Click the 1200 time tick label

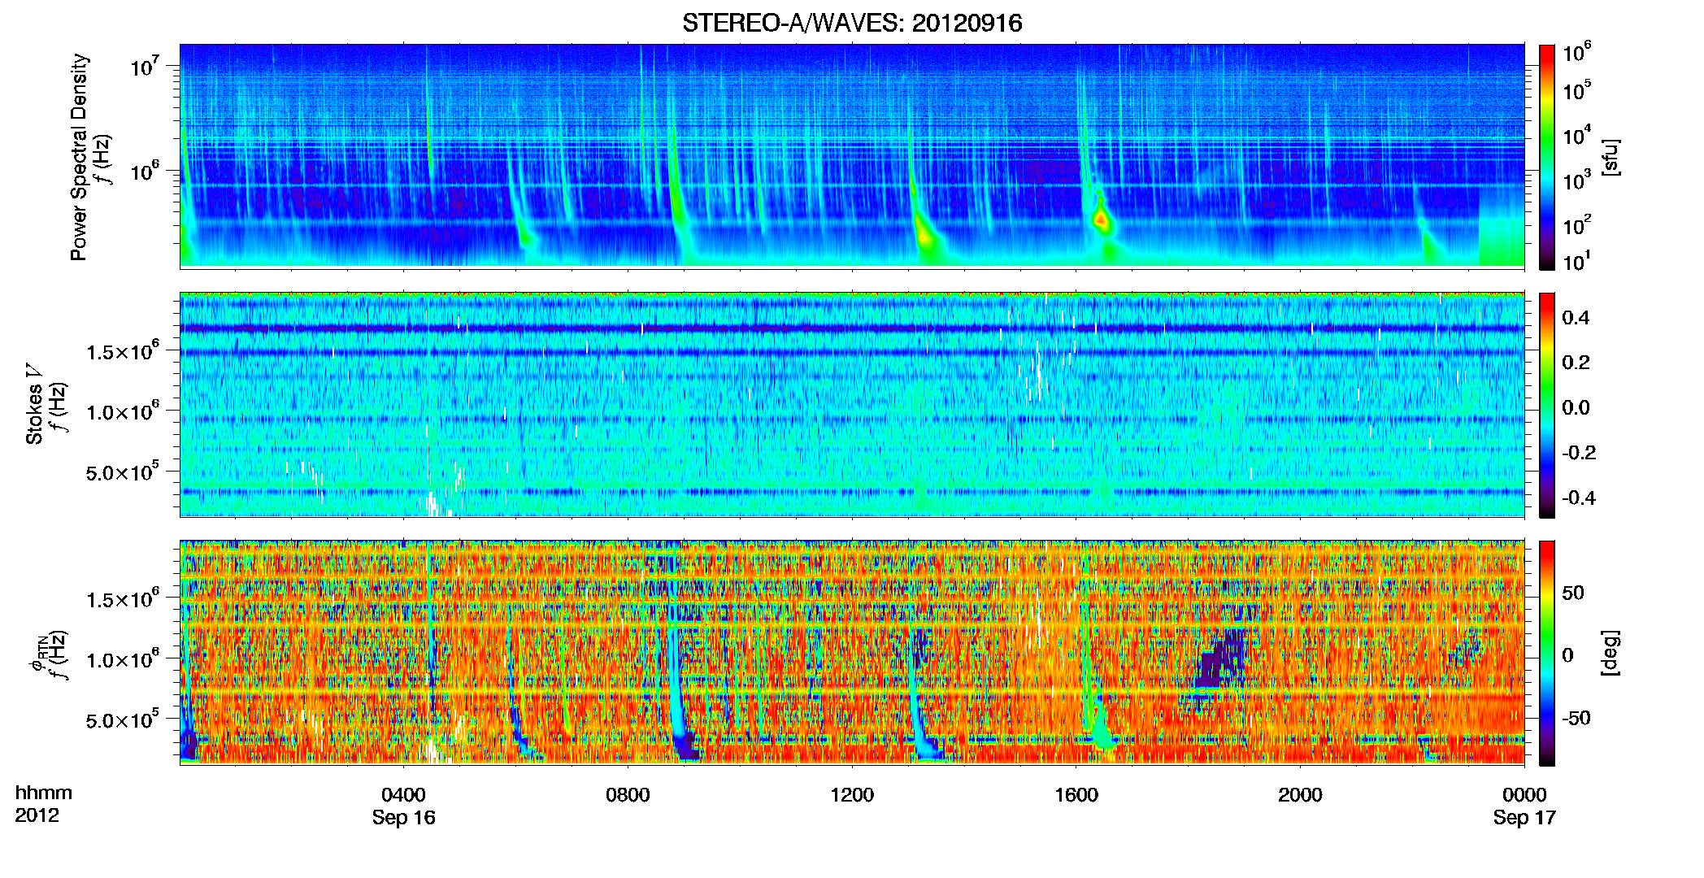pyautogui.click(x=852, y=794)
